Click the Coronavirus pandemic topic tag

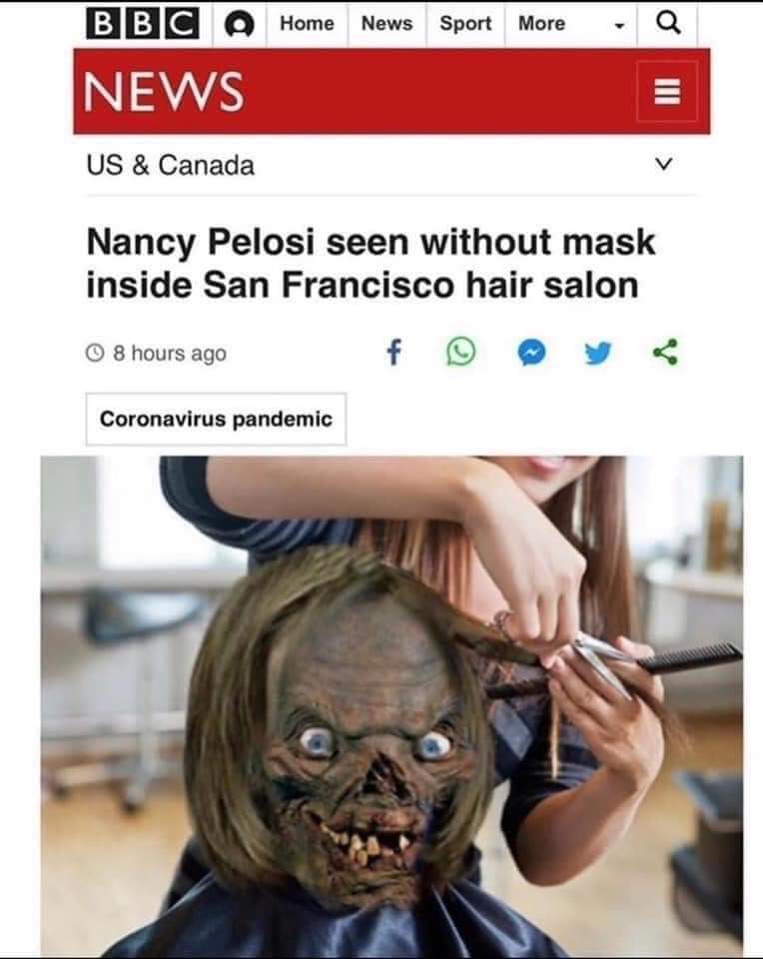pos(216,419)
